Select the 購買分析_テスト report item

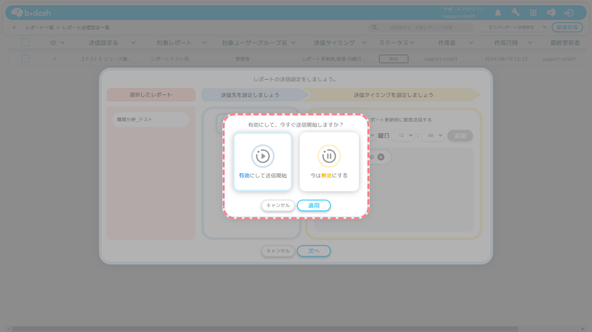tap(151, 120)
